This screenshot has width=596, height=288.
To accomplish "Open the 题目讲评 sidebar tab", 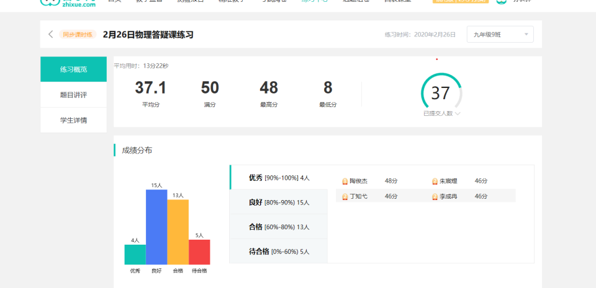I will pos(73,95).
